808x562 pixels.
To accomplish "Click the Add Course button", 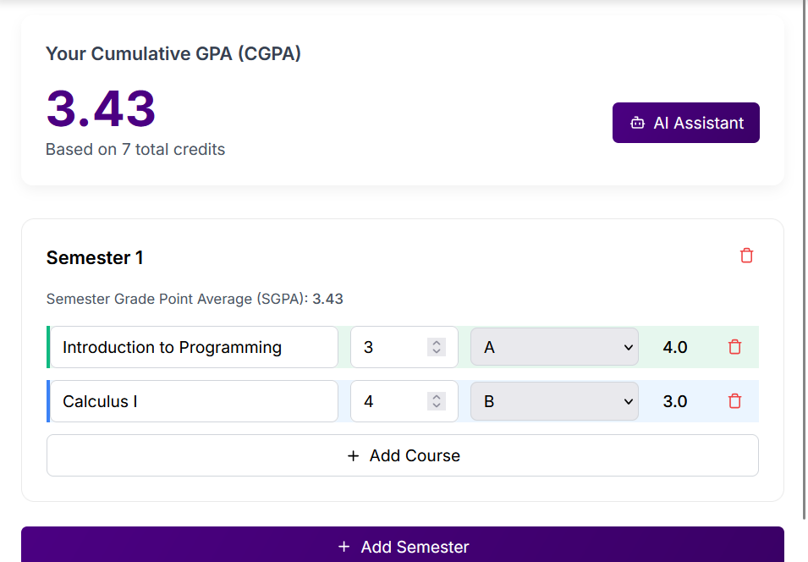I will pyautogui.click(x=403, y=455).
